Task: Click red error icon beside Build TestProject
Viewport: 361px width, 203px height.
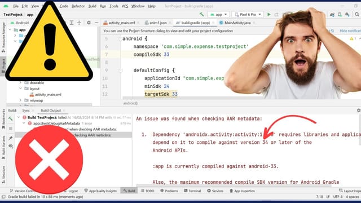Action: (x=24, y=117)
